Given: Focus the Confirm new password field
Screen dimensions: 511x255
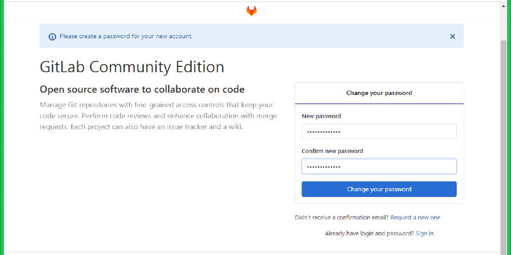Looking at the screenshot, I should point(379,166).
